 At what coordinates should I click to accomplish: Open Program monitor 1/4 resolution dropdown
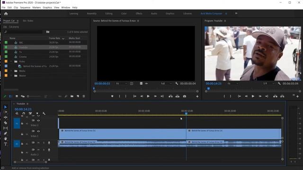point(268,84)
